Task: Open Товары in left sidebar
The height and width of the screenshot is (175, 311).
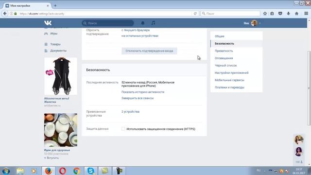Action: (x=55, y=44)
